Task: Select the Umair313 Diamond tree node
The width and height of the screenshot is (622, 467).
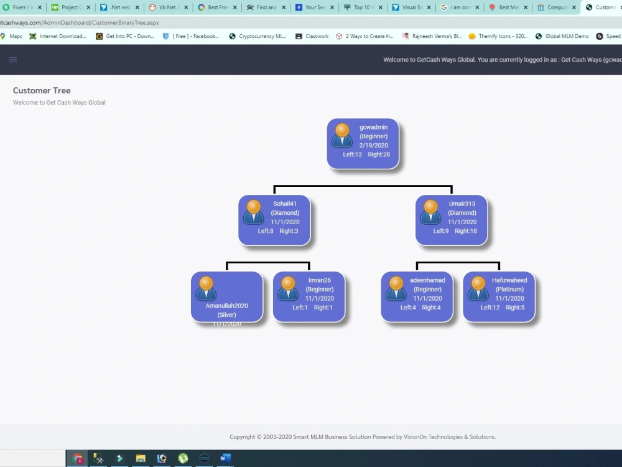Action: click(x=452, y=220)
